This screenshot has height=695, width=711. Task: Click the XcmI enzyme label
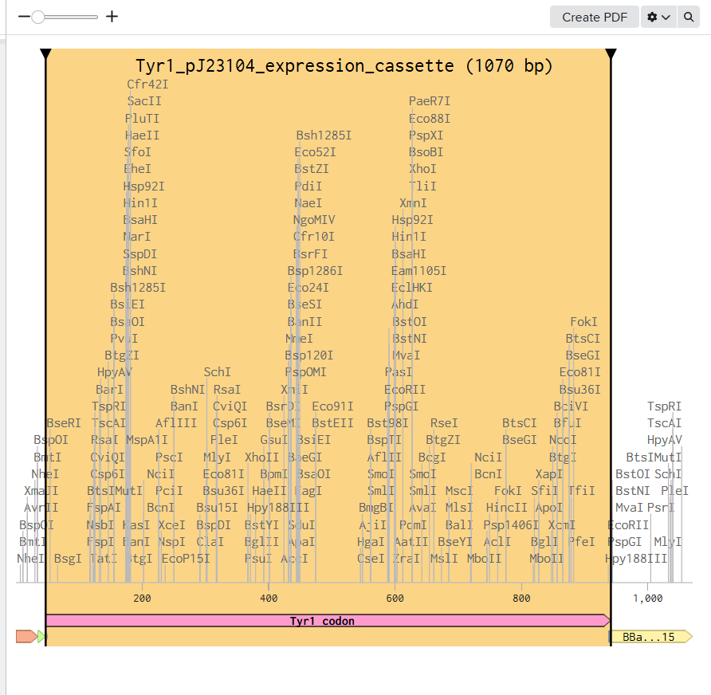click(561, 524)
